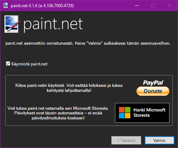Minimize the installer window
178x148 pixels.
pos(137,5)
